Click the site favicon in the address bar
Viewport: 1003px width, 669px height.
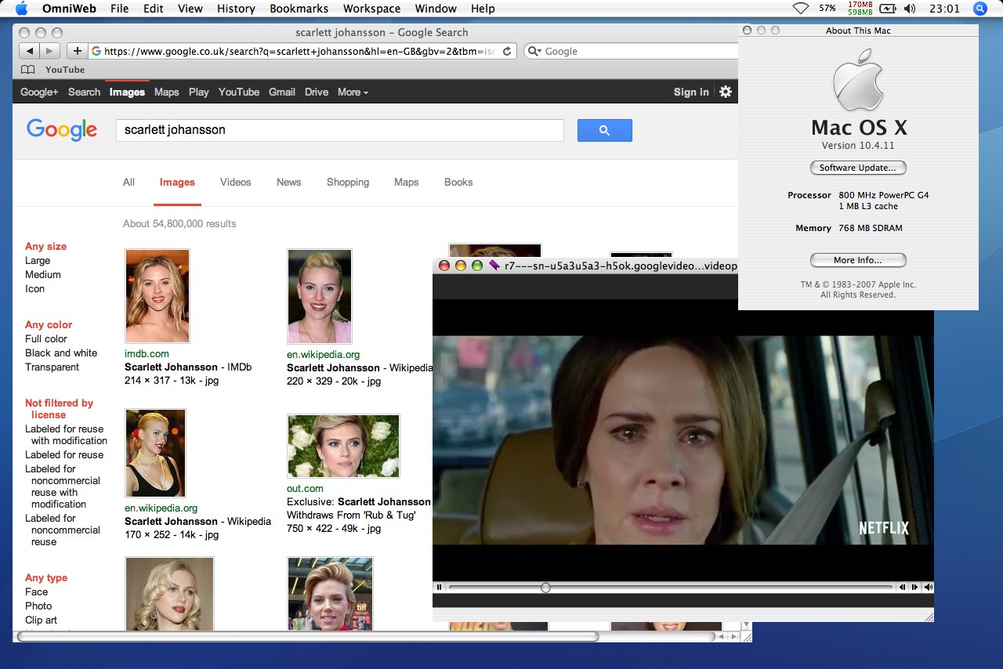pos(96,52)
